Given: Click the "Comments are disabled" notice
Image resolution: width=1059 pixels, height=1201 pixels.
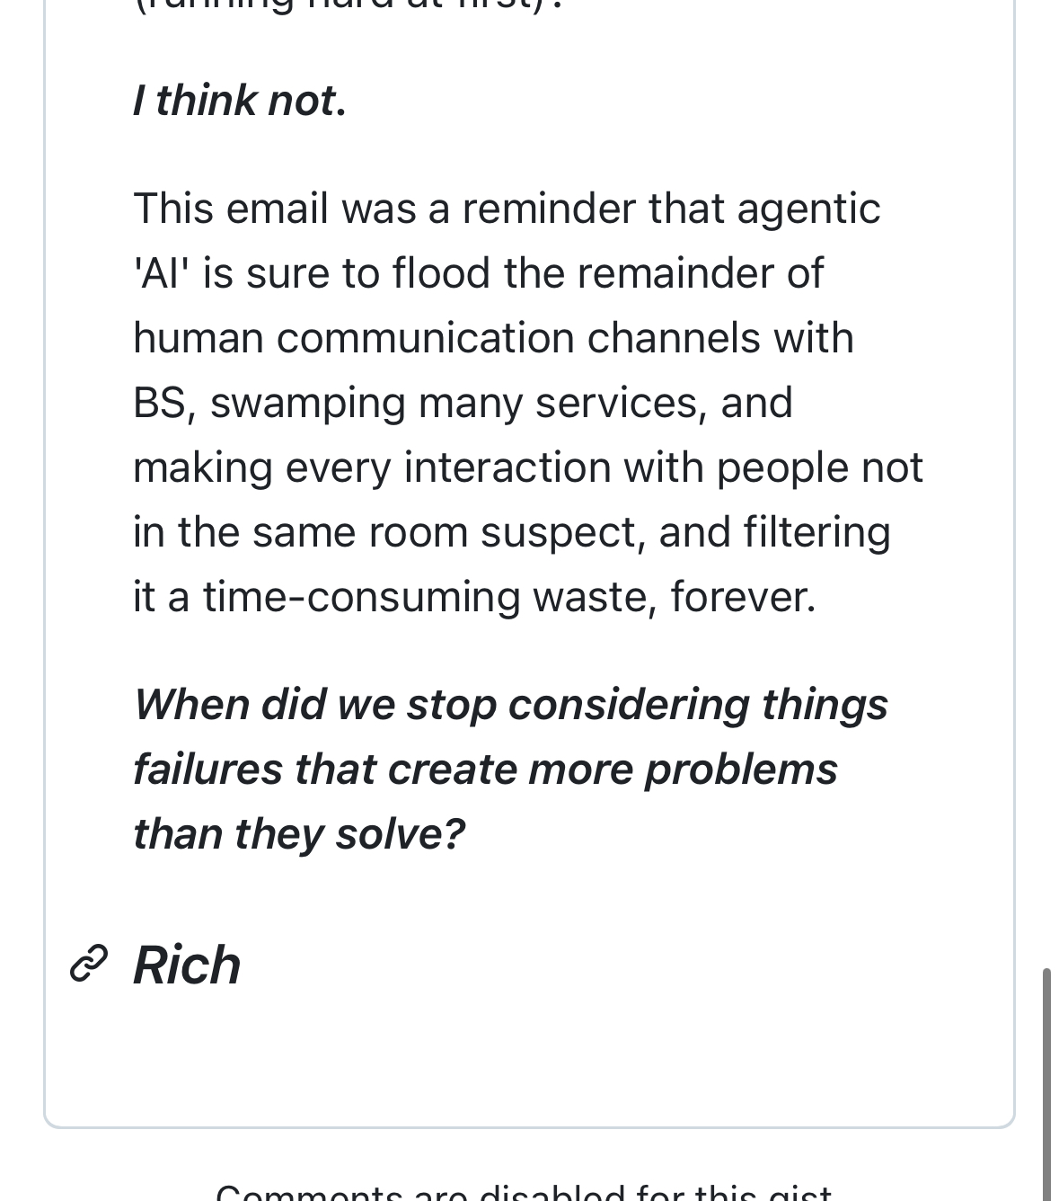Looking at the screenshot, I should tap(524, 1194).
